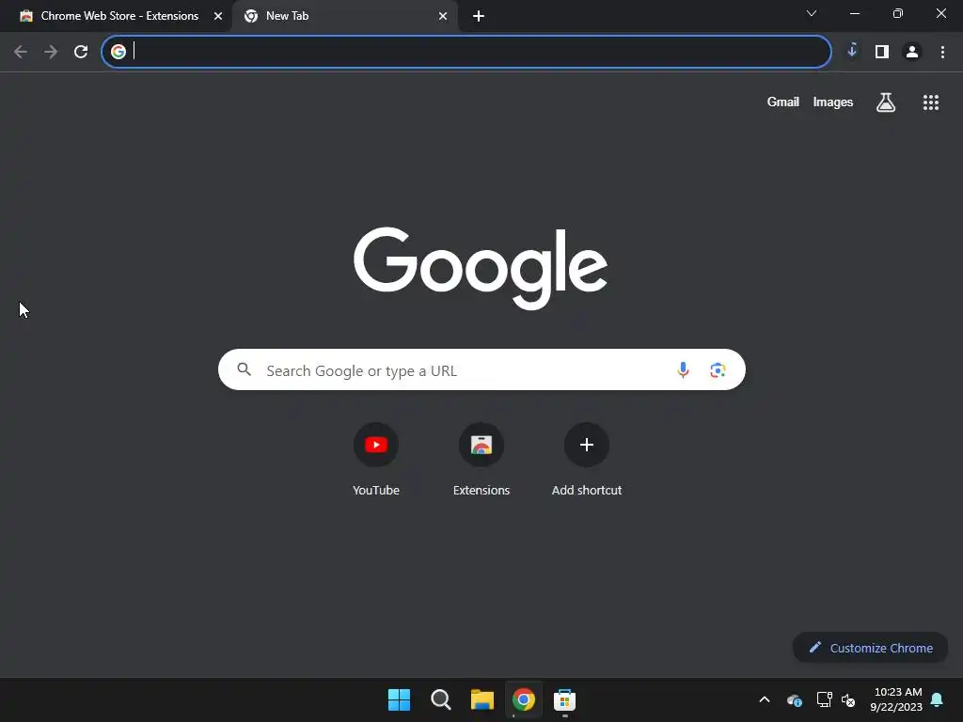The height and width of the screenshot is (722, 963).
Task: Close the New Tab tab
Action: click(443, 16)
